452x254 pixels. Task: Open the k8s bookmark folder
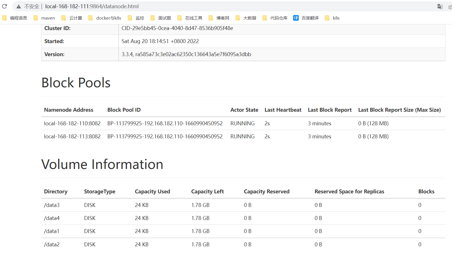(x=332, y=18)
